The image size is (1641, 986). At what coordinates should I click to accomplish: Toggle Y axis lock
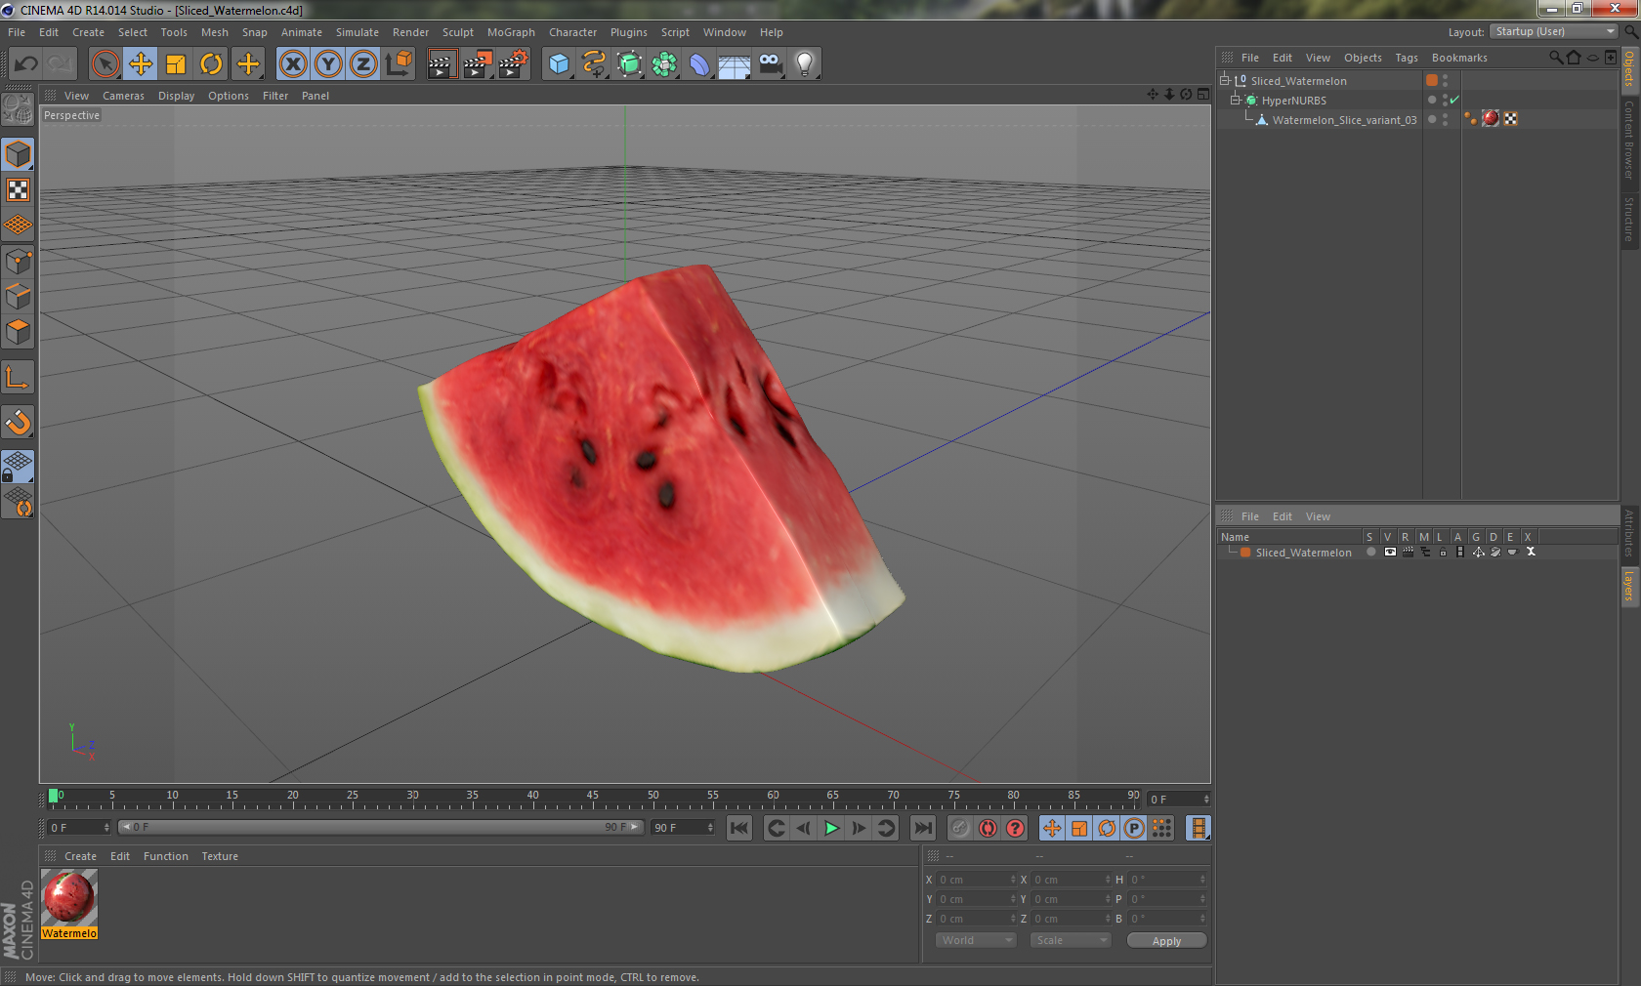[328, 64]
